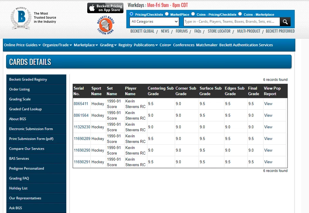This screenshot has height=213, width=309.
Task: Expand Marketplace nav menu
Action: [86, 45]
